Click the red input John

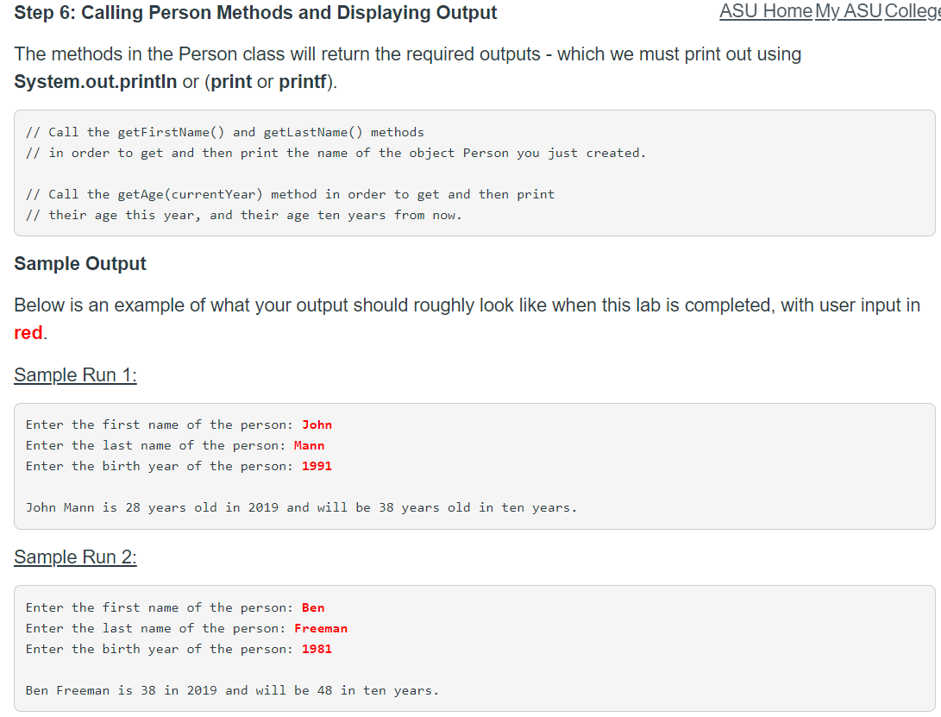(x=317, y=425)
